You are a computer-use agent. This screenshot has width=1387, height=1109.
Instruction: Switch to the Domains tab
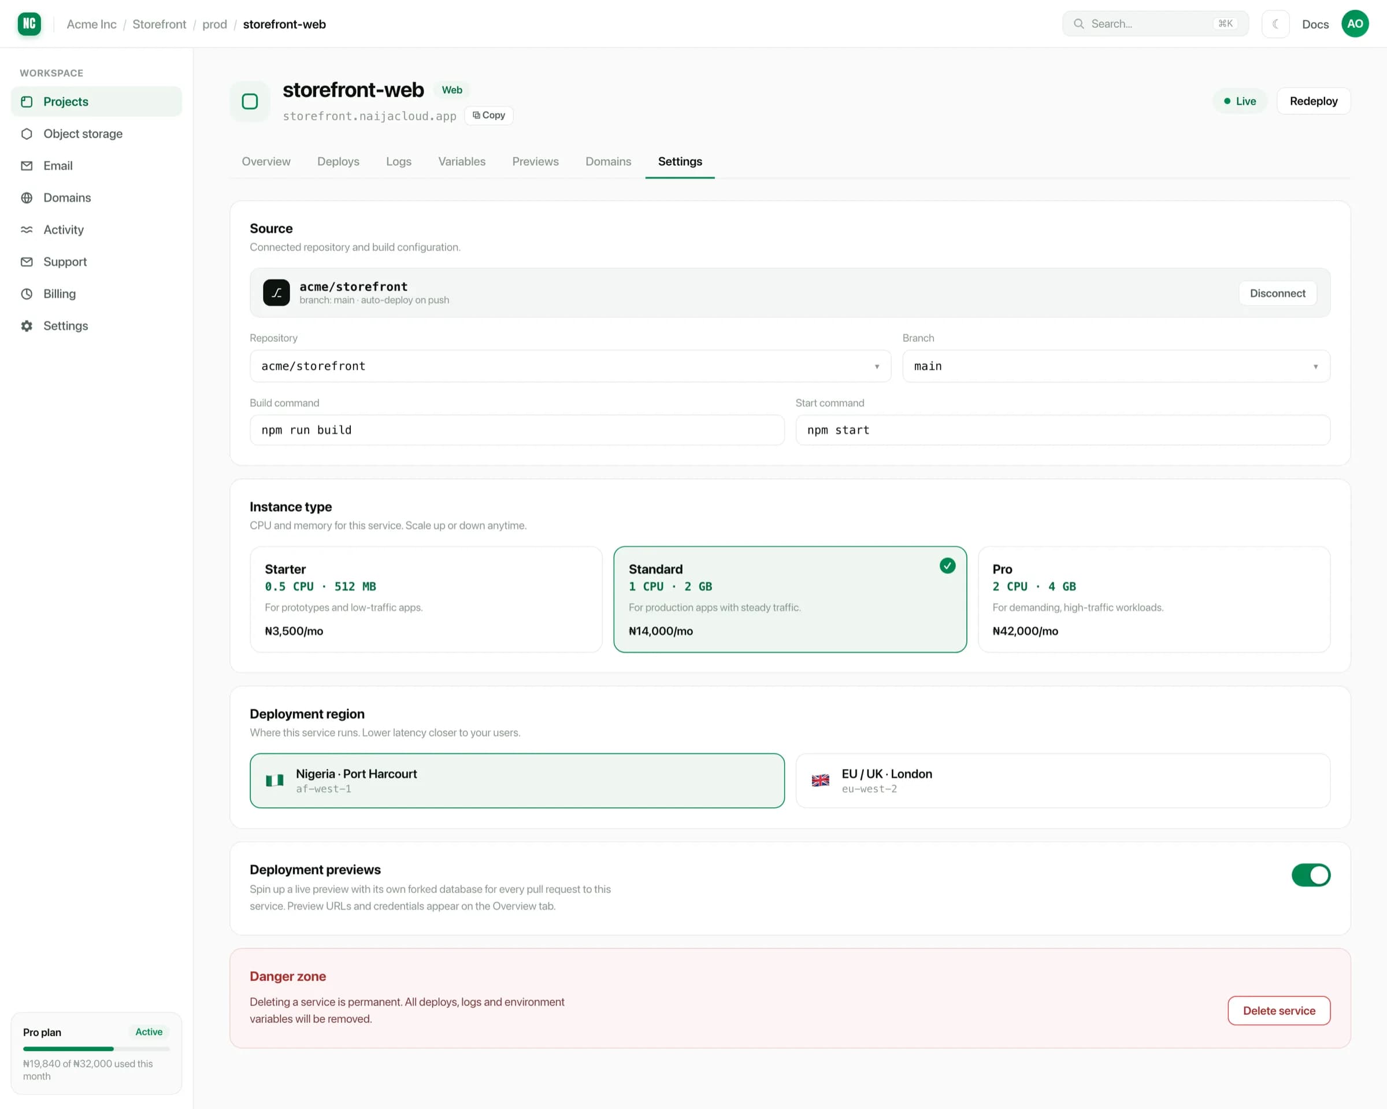coord(608,161)
